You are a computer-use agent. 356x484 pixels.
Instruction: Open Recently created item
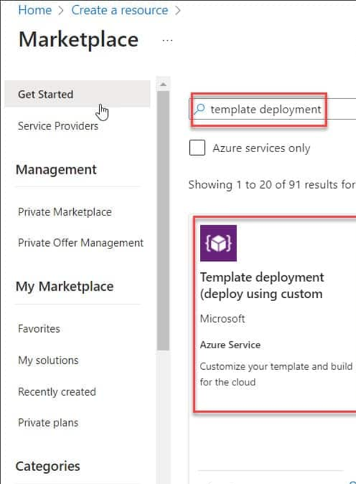pos(57,392)
